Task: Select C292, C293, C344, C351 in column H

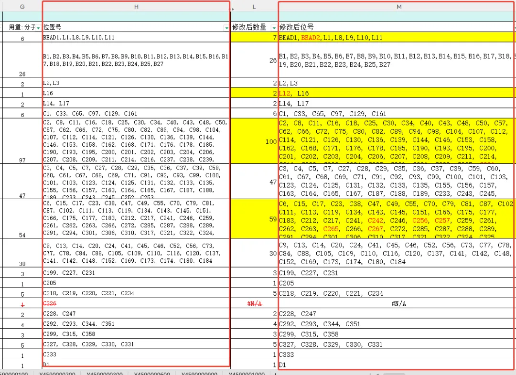Action: [x=136, y=324]
